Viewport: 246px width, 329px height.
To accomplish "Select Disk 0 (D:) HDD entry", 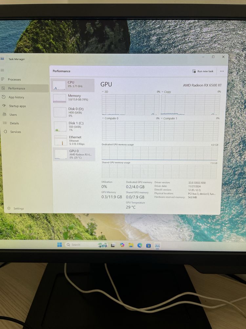I will pyautogui.click(x=73, y=112).
